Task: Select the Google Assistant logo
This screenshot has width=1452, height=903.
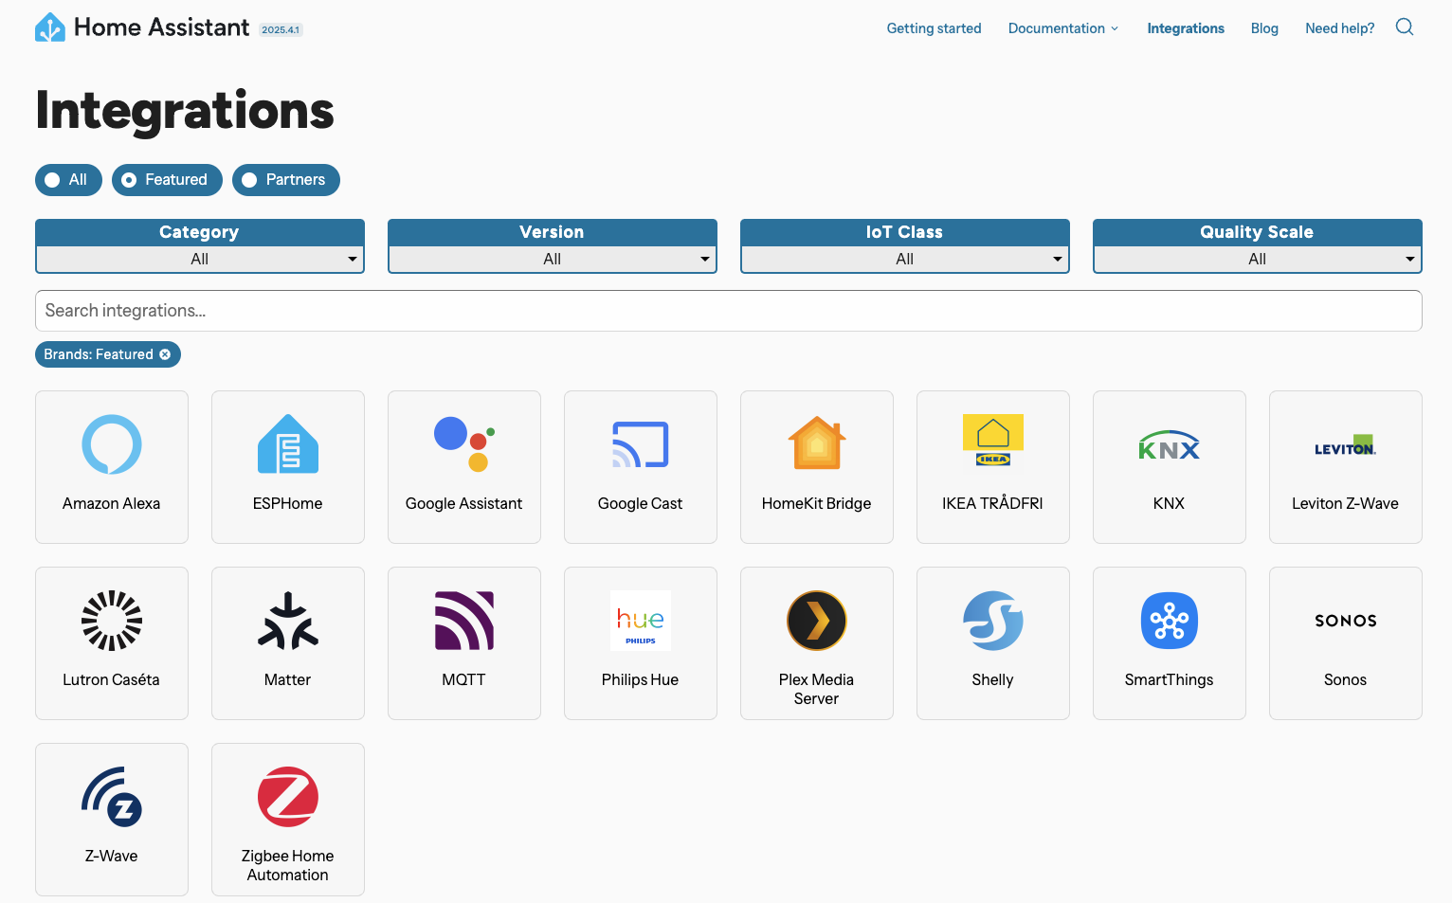Action: [464, 444]
